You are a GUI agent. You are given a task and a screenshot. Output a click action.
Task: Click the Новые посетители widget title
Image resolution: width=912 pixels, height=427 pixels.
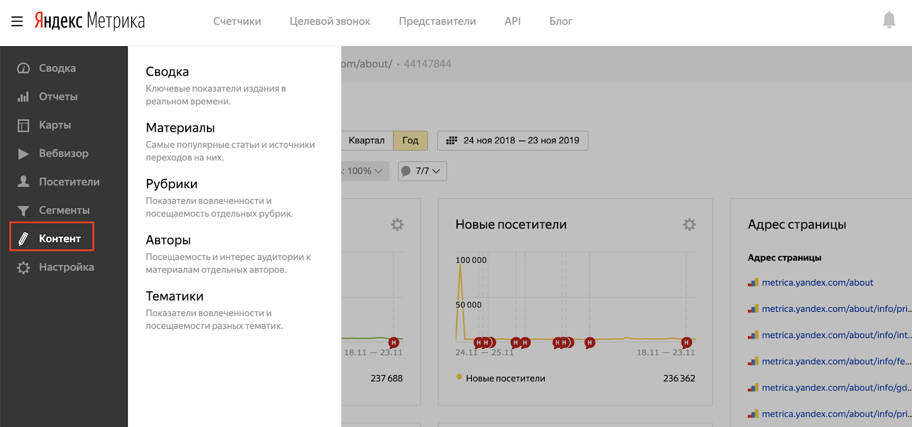511,225
